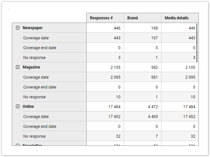Select the Magazine row label
The height and width of the screenshot is (157, 210).
pos(31,67)
